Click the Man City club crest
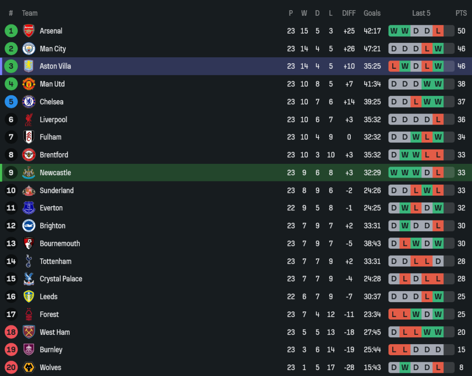472x376 pixels. [x=29, y=48]
